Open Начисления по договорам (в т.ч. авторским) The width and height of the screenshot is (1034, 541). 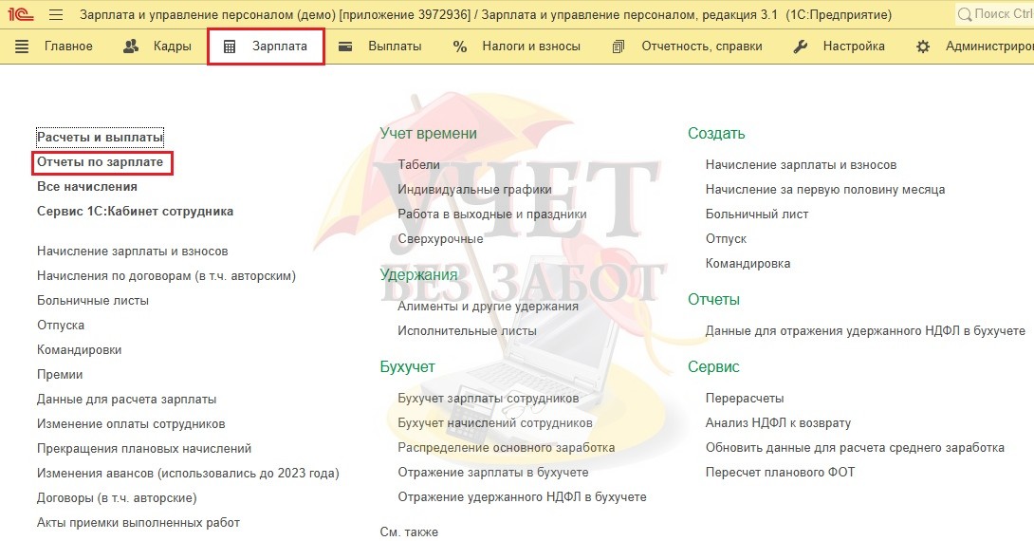(166, 276)
